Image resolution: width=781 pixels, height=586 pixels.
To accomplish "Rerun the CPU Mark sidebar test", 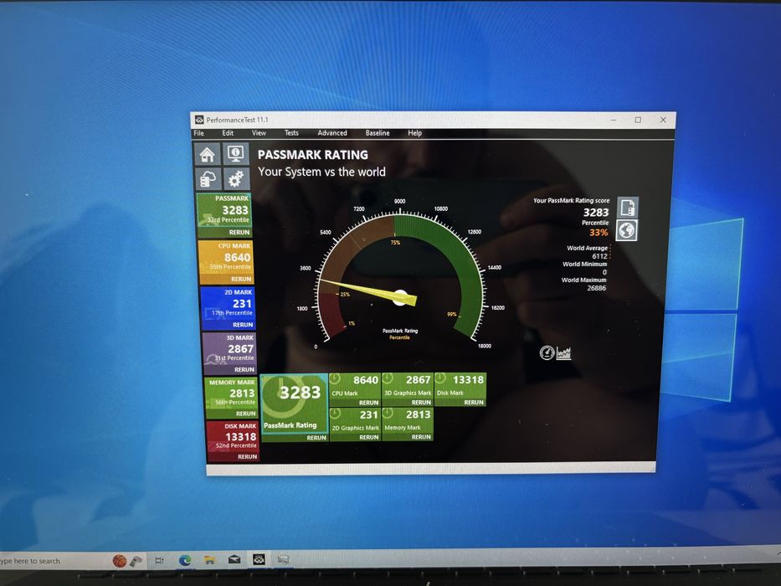I will [241, 279].
